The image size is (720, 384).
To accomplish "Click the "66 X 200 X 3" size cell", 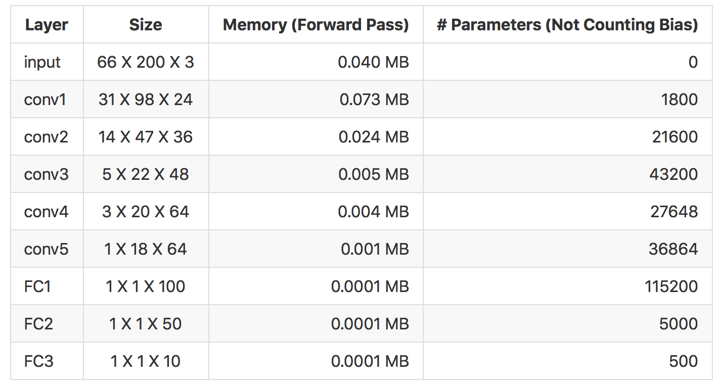I will pyautogui.click(x=146, y=62).
